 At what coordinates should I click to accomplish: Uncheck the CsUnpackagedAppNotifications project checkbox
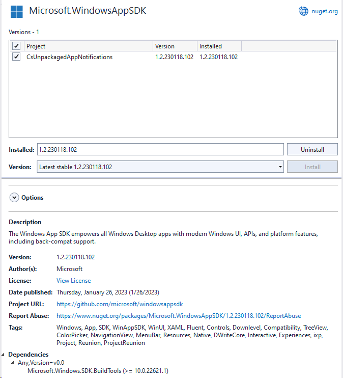point(16,57)
